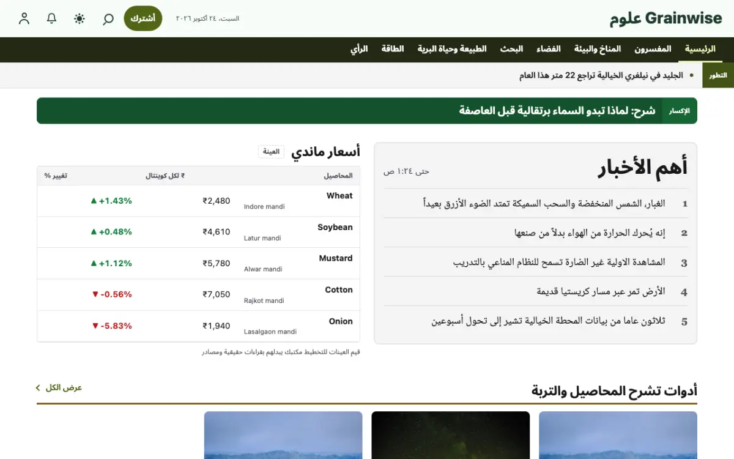Viewport: 734px width, 459px height.
Task: Select the الرئيسية nav tab
Action: point(700,49)
